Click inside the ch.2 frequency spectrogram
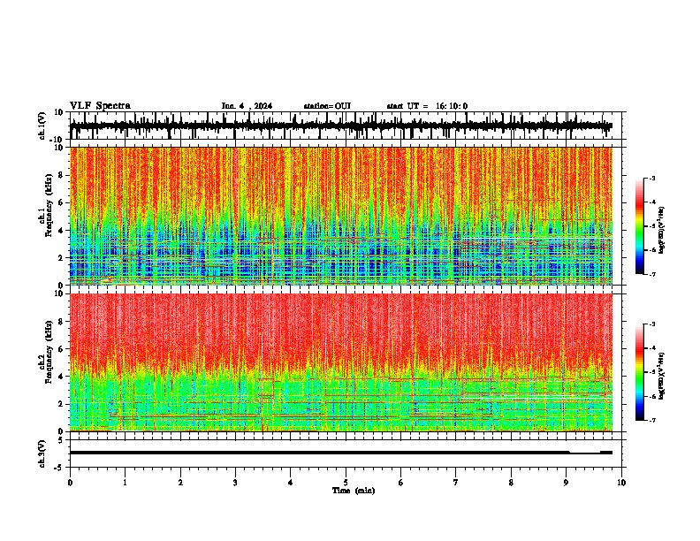This screenshot has width=700, height=541. (x=341, y=362)
